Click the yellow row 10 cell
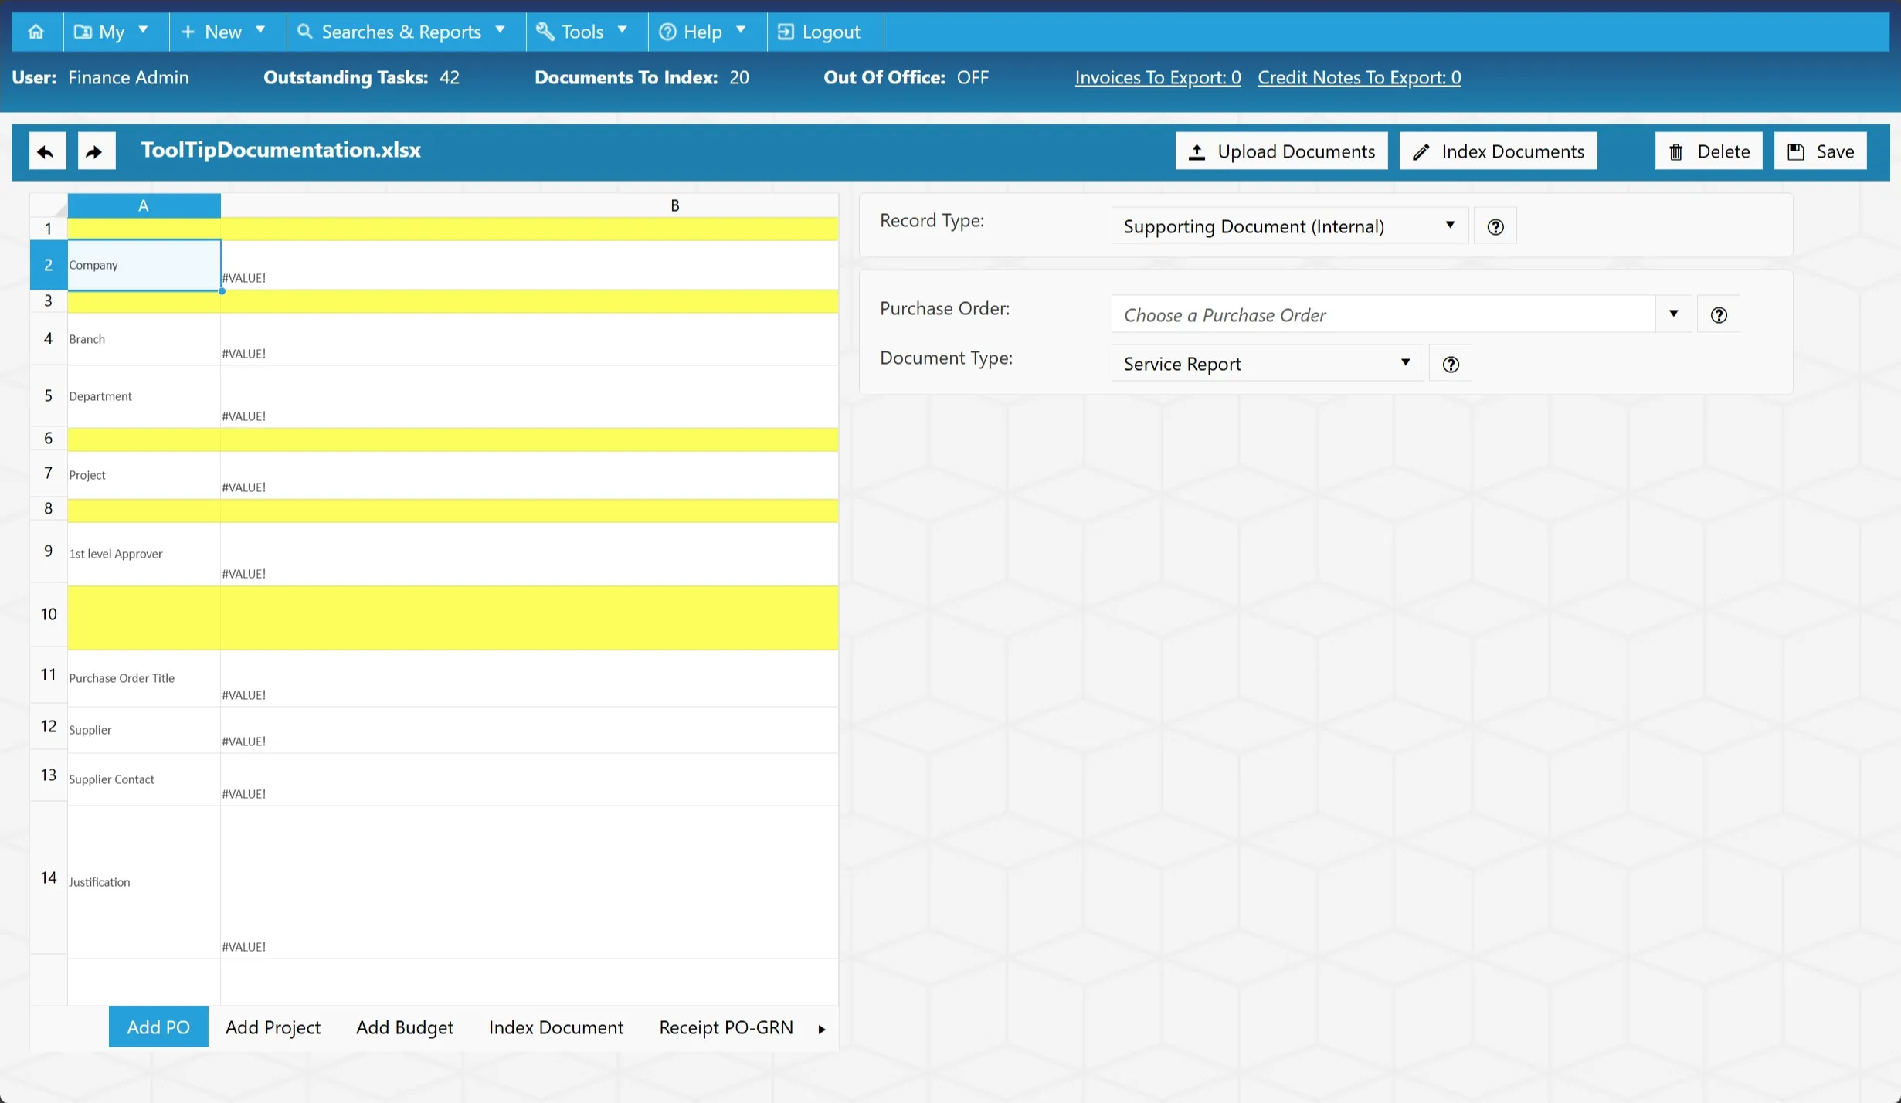Screen dimensions: 1901x1103 (x=452, y=618)
